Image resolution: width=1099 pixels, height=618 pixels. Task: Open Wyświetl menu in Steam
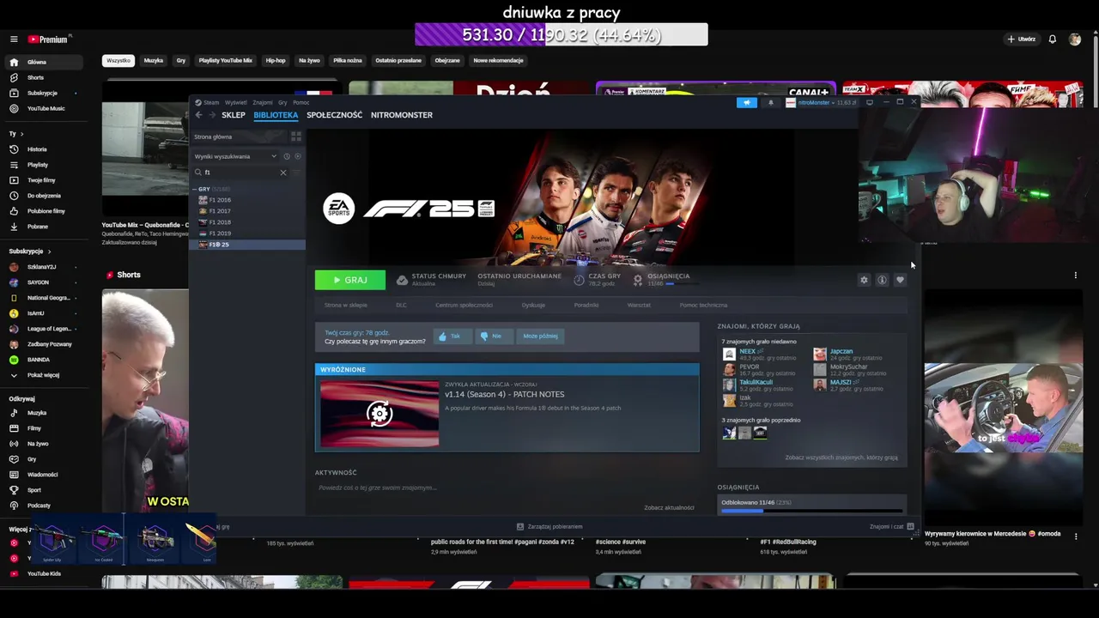coord(236,102)
